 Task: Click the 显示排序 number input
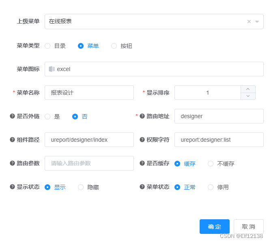(x=208, y=93)
